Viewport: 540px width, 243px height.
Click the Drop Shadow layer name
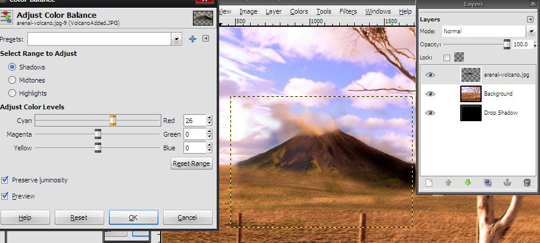tap(501, 113)
